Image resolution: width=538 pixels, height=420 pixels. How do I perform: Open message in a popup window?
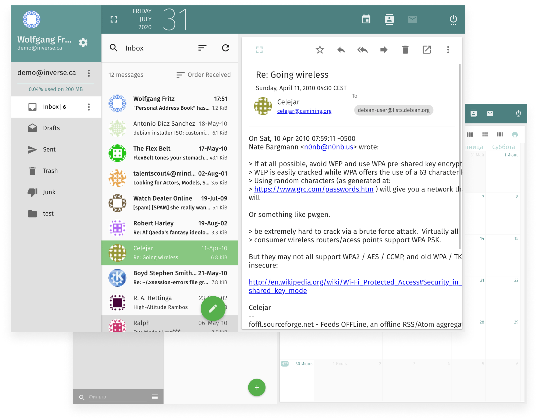[427, 50]
